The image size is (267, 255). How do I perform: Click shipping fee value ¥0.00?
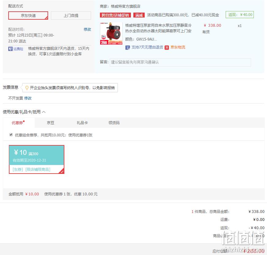pos(259,220)
